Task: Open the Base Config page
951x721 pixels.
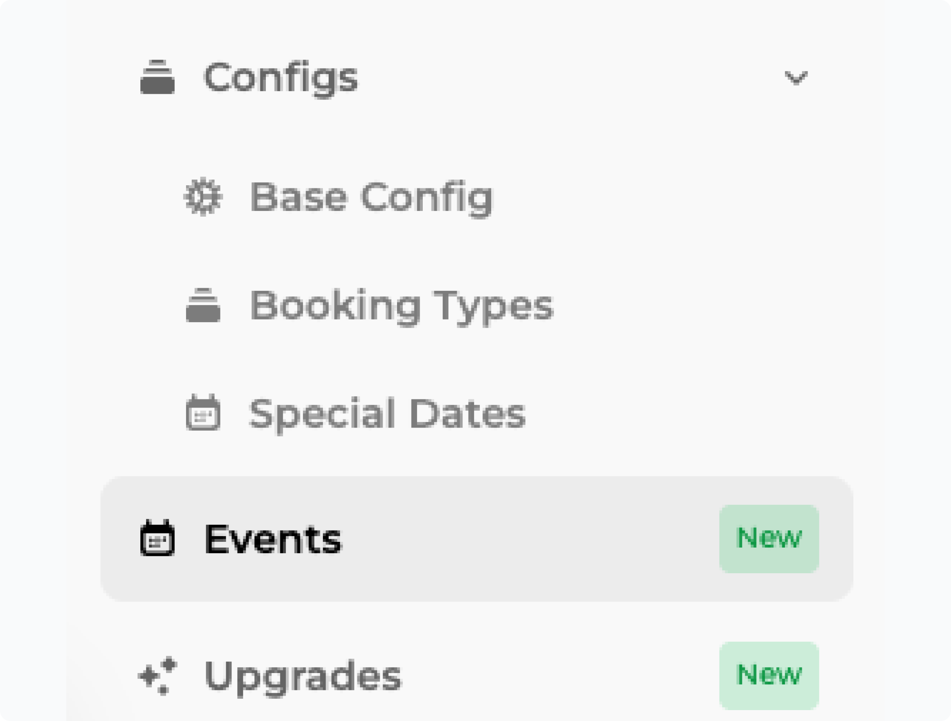Action: pyautogui.click(x=371, y=197)
